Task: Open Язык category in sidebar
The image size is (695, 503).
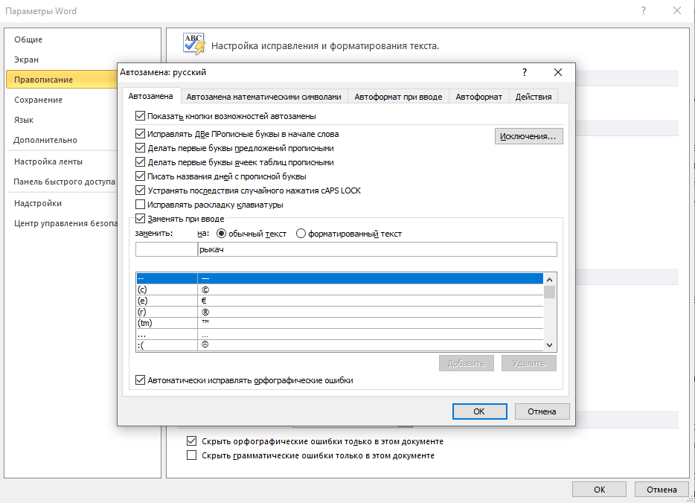Action: point(24,120)
